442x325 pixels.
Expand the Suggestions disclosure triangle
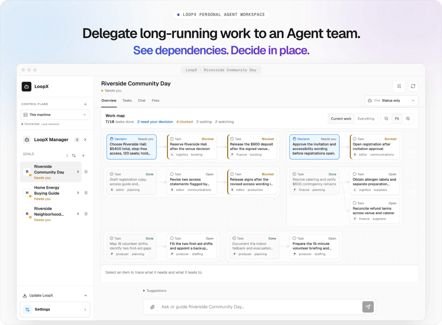coord(144,291)
